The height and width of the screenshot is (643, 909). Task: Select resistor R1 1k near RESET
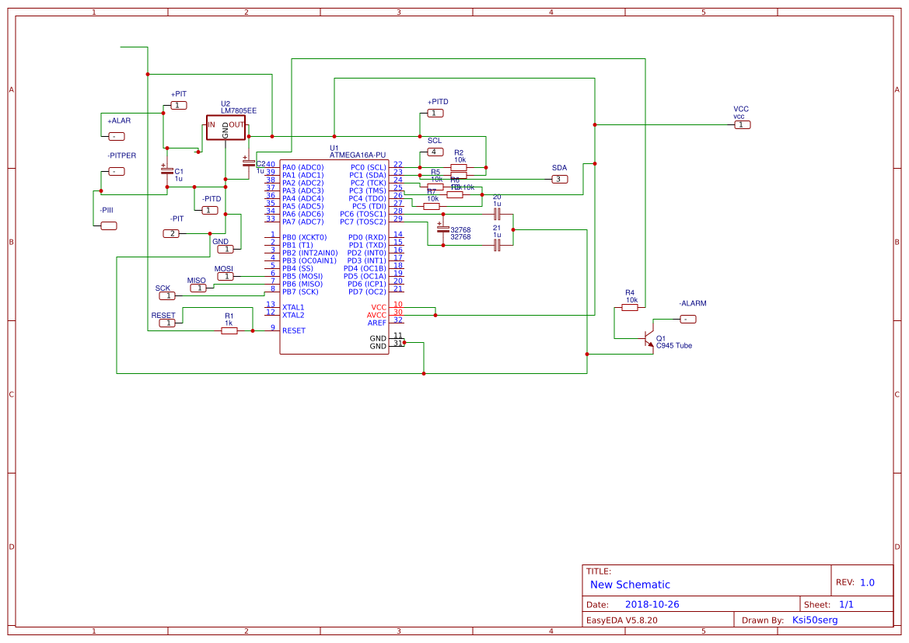230,329
